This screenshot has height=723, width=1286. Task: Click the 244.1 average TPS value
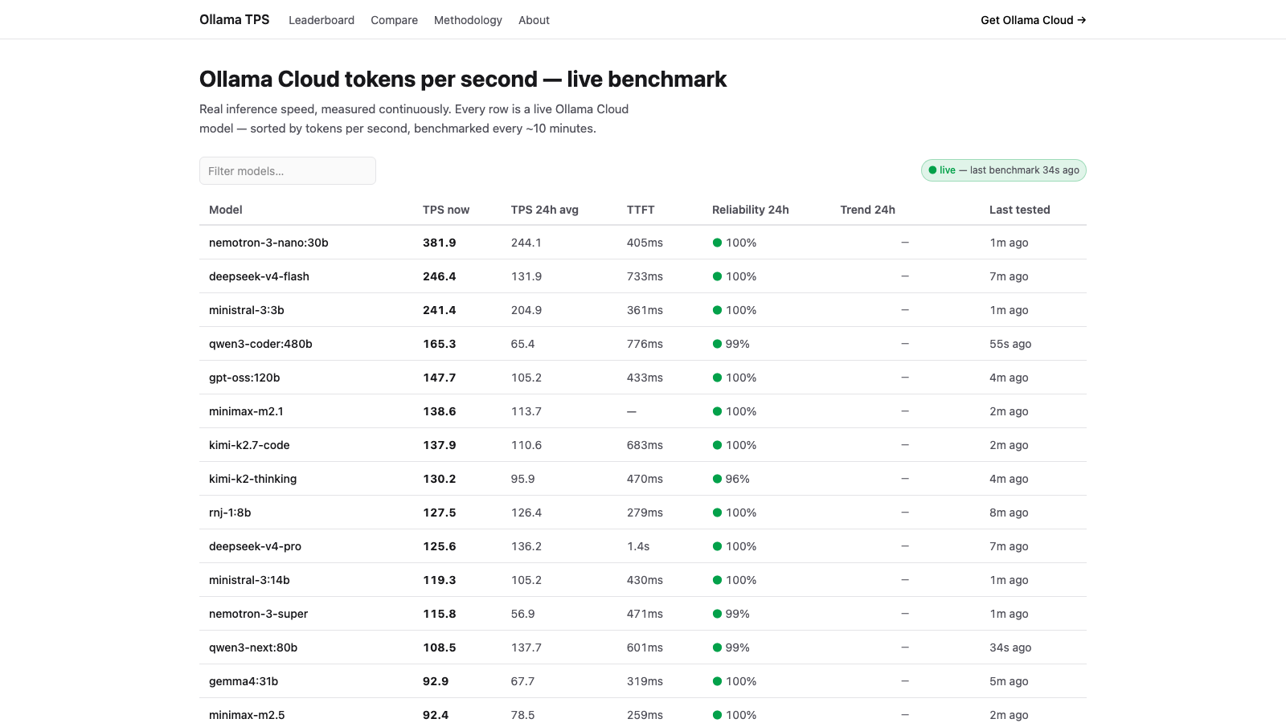[x=526, y=243]
